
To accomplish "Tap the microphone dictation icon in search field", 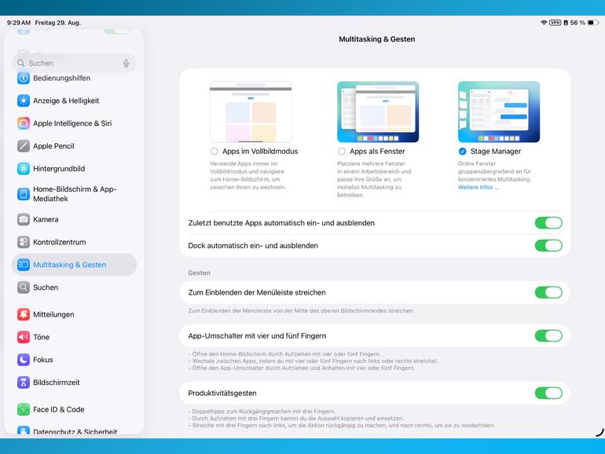I will tap(126, 64).
